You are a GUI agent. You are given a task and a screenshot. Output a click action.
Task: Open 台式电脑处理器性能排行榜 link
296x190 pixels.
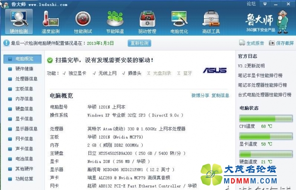(x=265, y=95)
